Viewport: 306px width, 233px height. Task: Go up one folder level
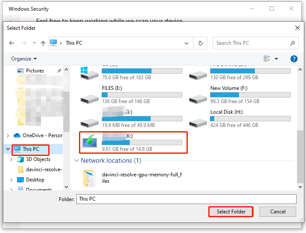pos(43,43)
